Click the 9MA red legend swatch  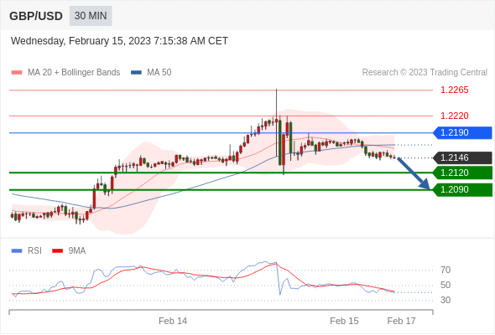pos(57,251)
